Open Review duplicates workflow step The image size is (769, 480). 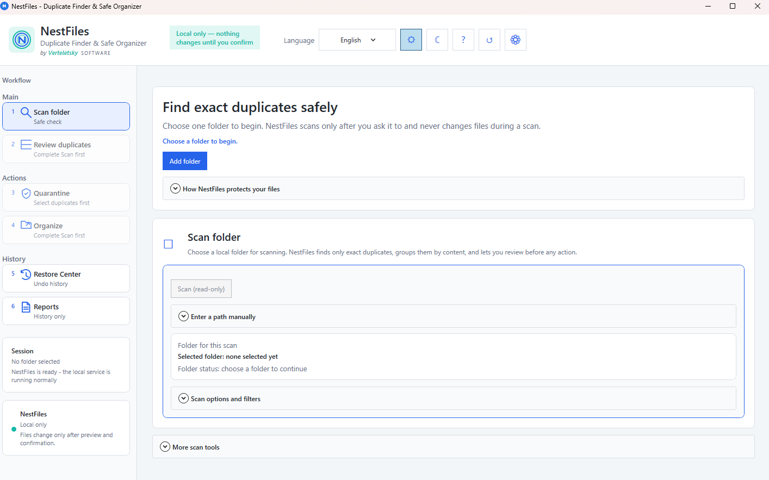tap(66, 149)
